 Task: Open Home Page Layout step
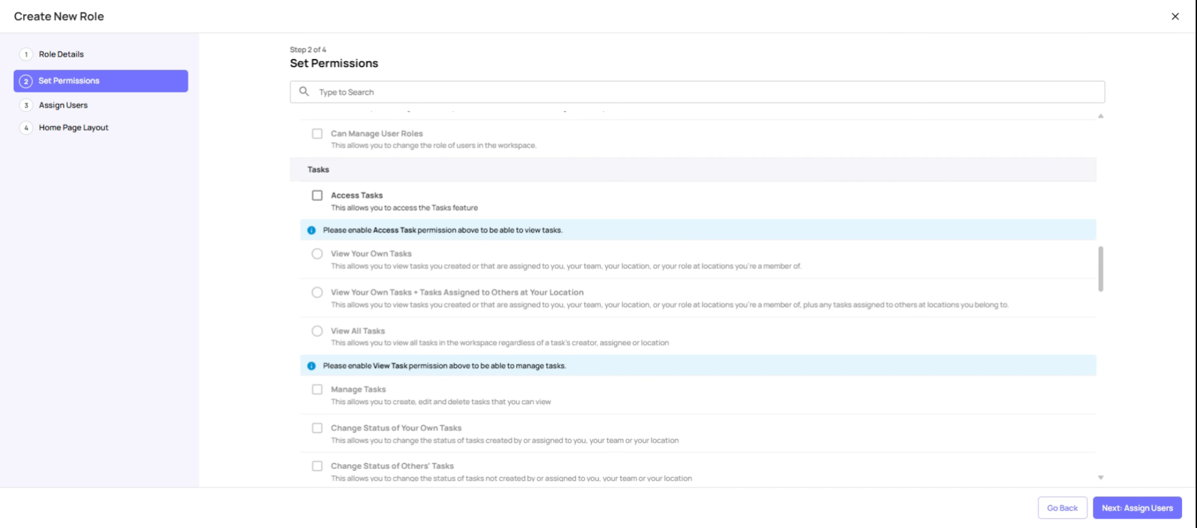coord(74,128)
